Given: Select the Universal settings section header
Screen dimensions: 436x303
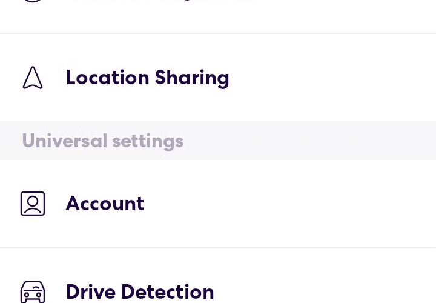Looking at the screenshot, I should tap(218, 141).
